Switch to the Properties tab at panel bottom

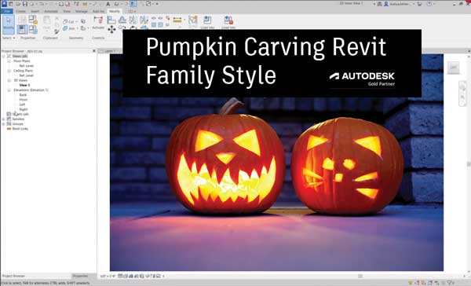point(80,276)
